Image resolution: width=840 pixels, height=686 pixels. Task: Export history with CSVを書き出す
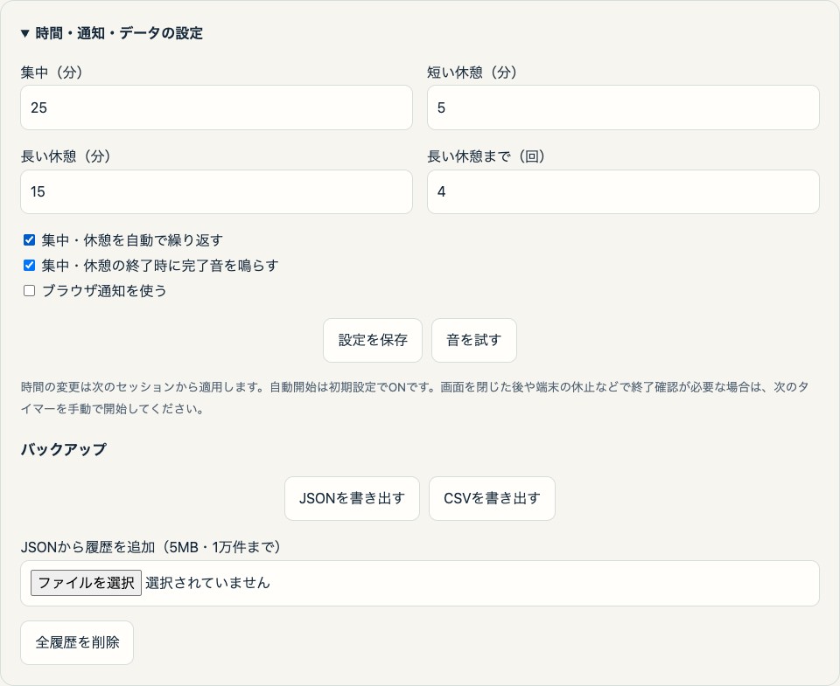click(492, 498)
